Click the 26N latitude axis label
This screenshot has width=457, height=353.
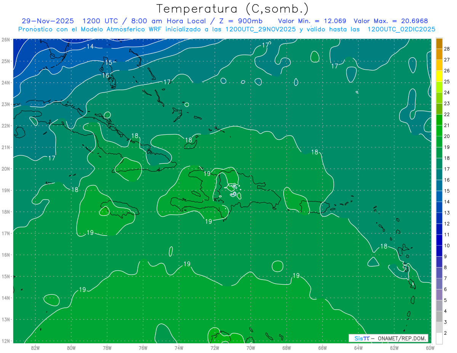tap(5, 40)
